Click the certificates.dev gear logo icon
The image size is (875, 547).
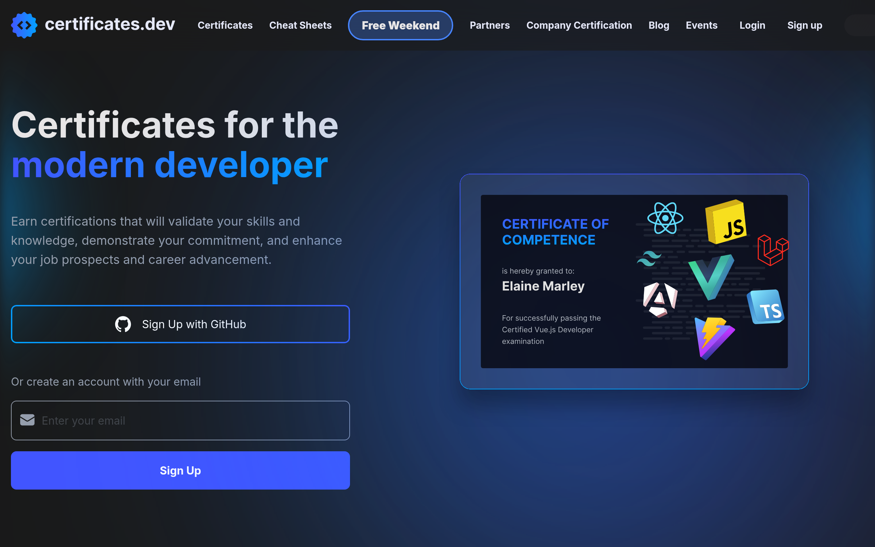pyautogui.click(x=24, y=25)
